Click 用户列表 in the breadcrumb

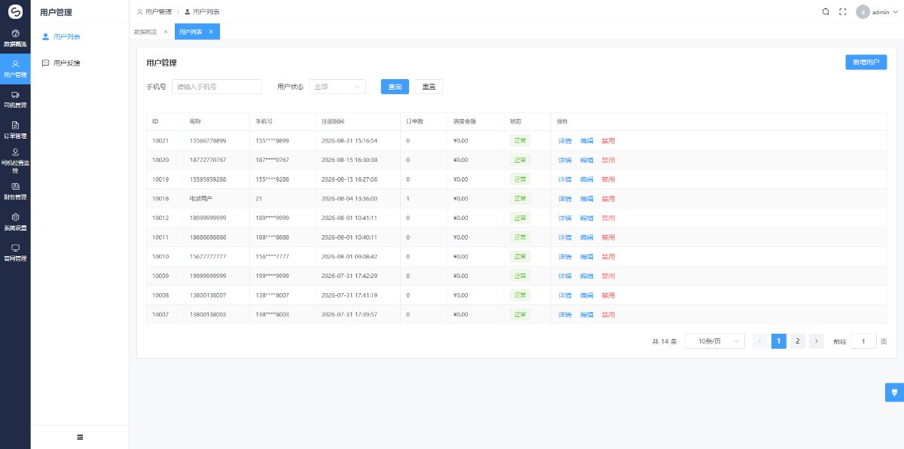pyautogui.click(x=202, y=12)
